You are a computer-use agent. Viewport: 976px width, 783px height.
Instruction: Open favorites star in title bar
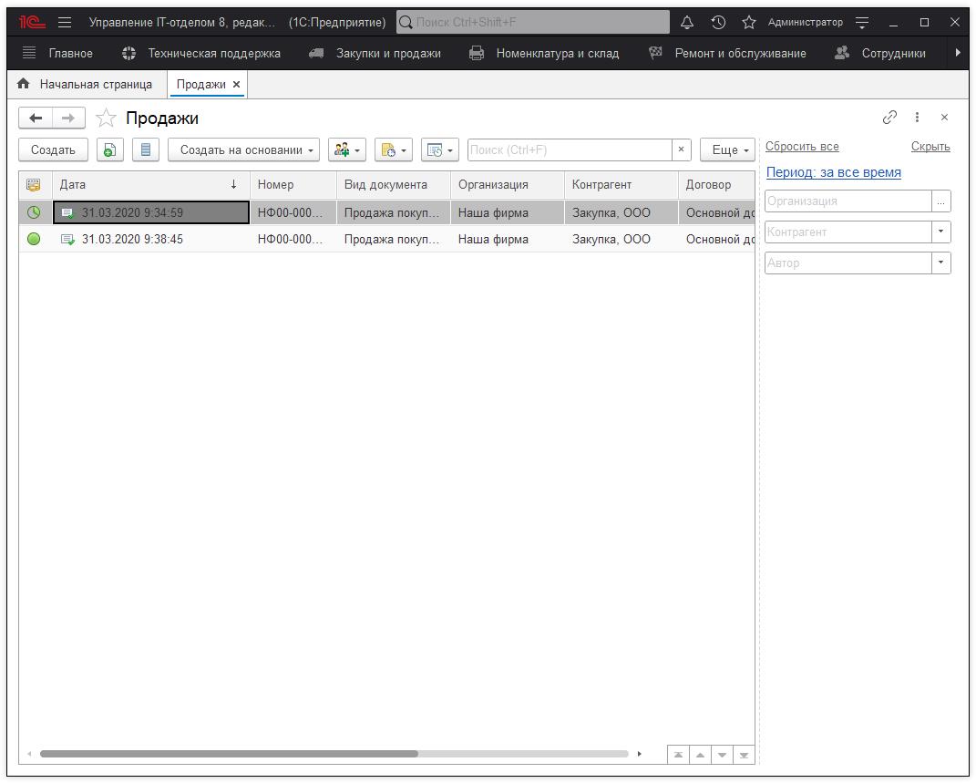click(x=749, y=22)
